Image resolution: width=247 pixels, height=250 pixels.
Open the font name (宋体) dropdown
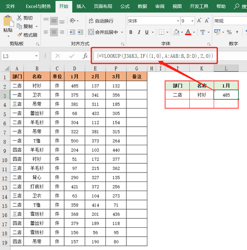pos(178,21)
